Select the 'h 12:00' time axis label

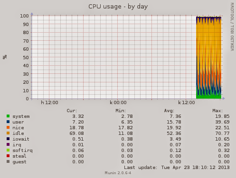coord(49,103)
